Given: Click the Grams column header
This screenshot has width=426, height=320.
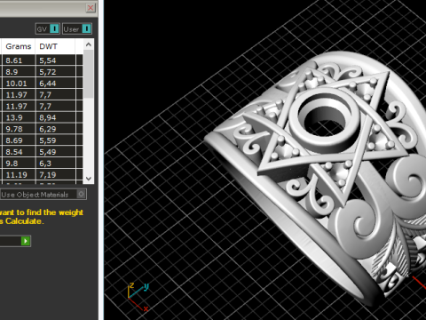Looking at the screenshot, I should (x=19, y=46).
